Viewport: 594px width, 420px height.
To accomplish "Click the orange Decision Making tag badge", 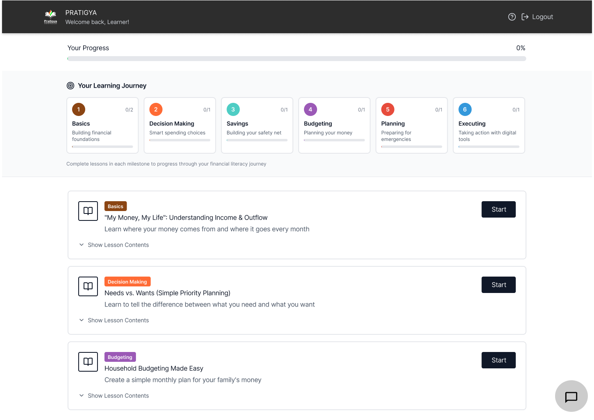I will tap(127, 282).
